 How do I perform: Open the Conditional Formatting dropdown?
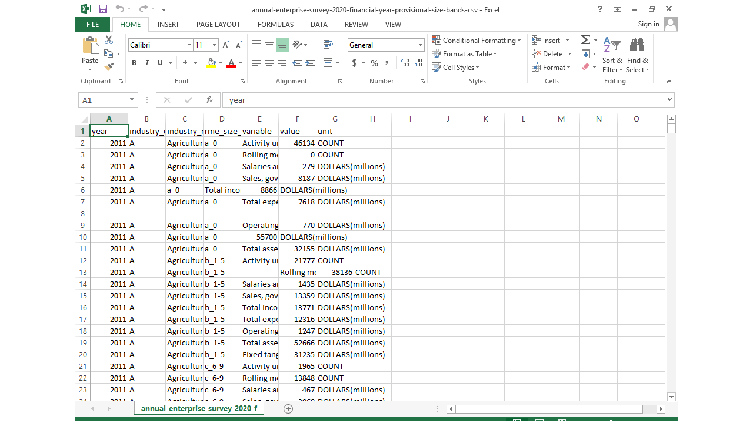pyautogui.click(x=477, y=40)
